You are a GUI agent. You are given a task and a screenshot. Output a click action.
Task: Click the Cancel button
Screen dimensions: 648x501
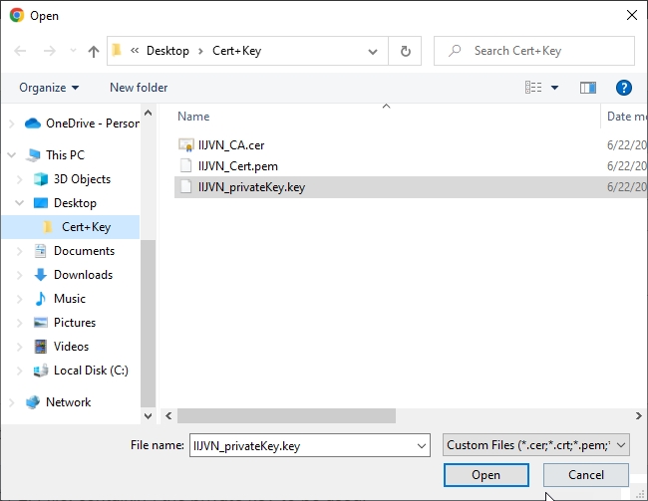586,475
